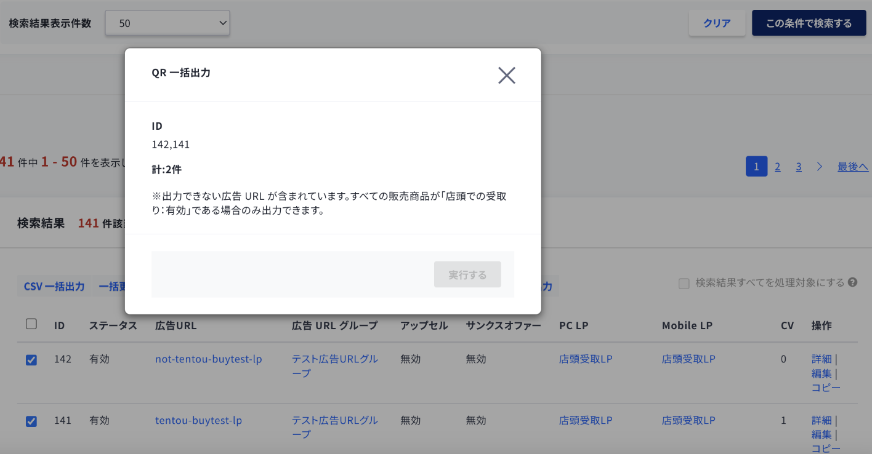872x454 pixels.
Task: Click 有効 status in row 142
Action: [x=99, y=359]
